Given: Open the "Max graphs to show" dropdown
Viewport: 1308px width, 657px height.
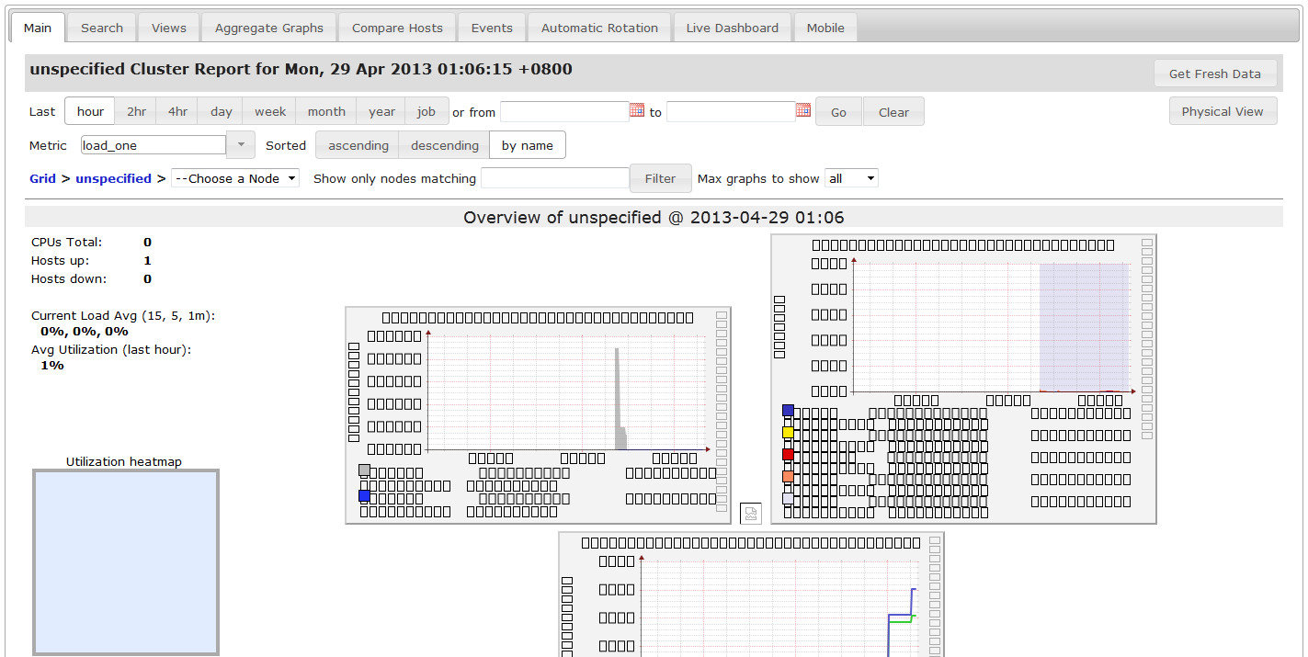Looking at the screenshot, I should [851, 178].
